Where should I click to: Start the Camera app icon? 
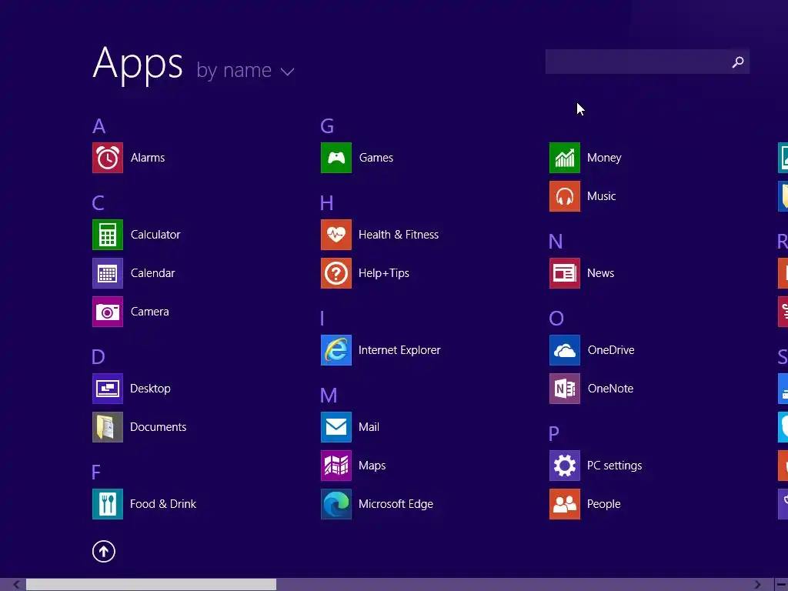click(108, 312)
